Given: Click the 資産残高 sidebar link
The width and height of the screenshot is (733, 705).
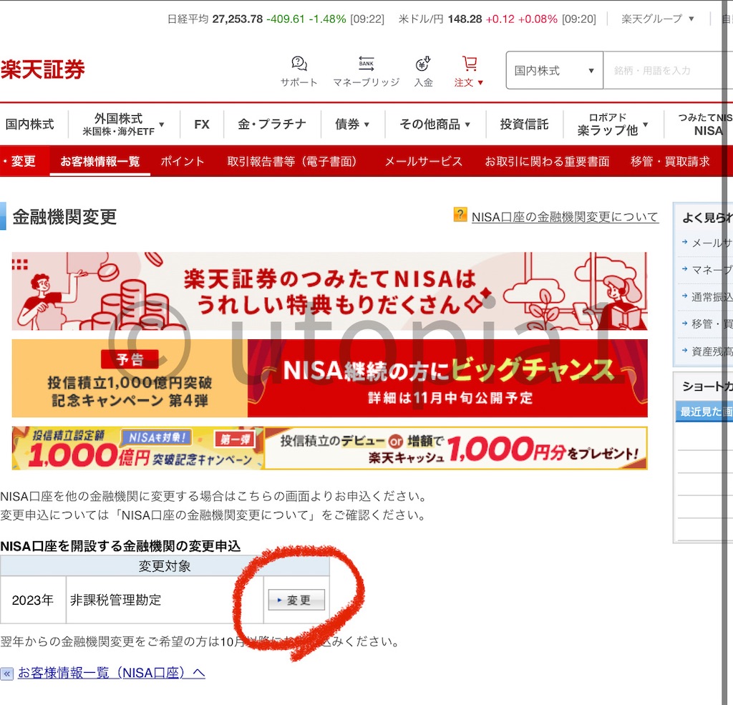Looking at the screenshot, I should (x=712, y=351).
